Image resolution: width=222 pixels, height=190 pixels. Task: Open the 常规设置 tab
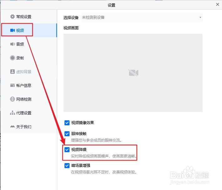[x=29, y=17]
